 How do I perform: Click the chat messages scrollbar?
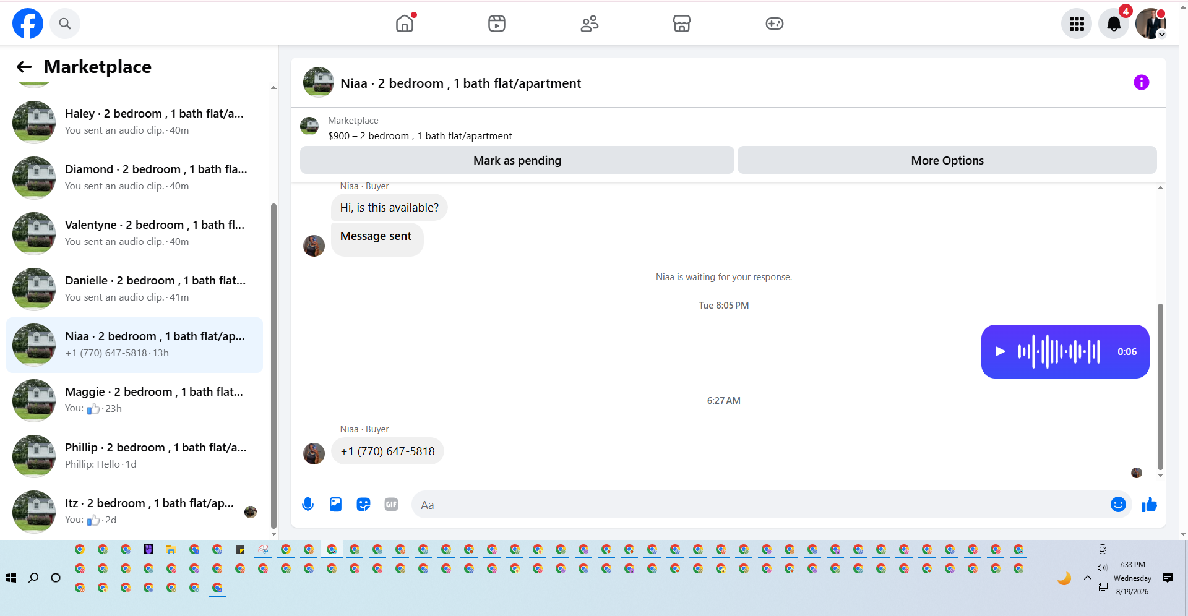coord(1160,387)
